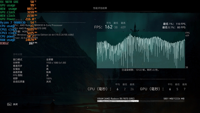The image size is (200, 113).
Task: Click the GPU maximum milliseconds value 7
Action: (184, 89)
